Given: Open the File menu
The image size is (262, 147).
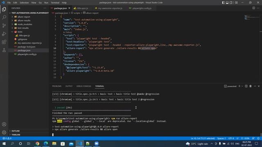Looking at the screenshot, I should pos(9,2).
